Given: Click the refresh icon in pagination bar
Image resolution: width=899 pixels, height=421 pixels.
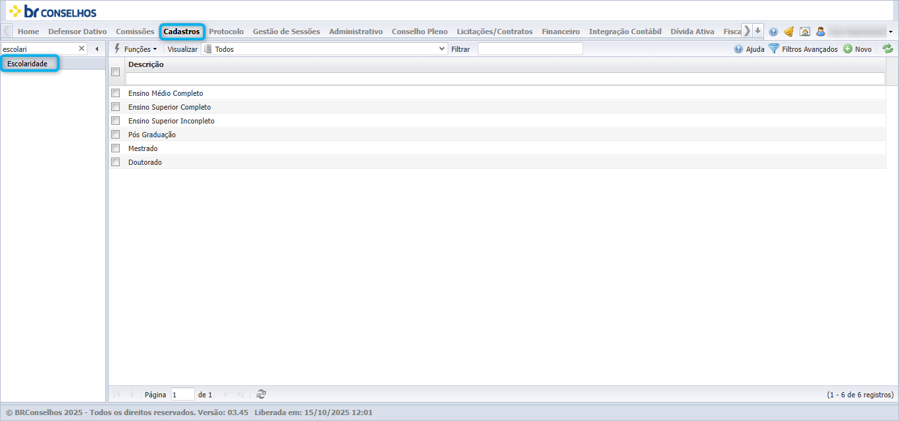Looking at the screenshot, I should point(261,394).
